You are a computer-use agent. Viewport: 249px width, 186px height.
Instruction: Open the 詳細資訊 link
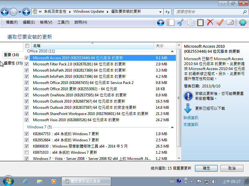pos(191,118)
